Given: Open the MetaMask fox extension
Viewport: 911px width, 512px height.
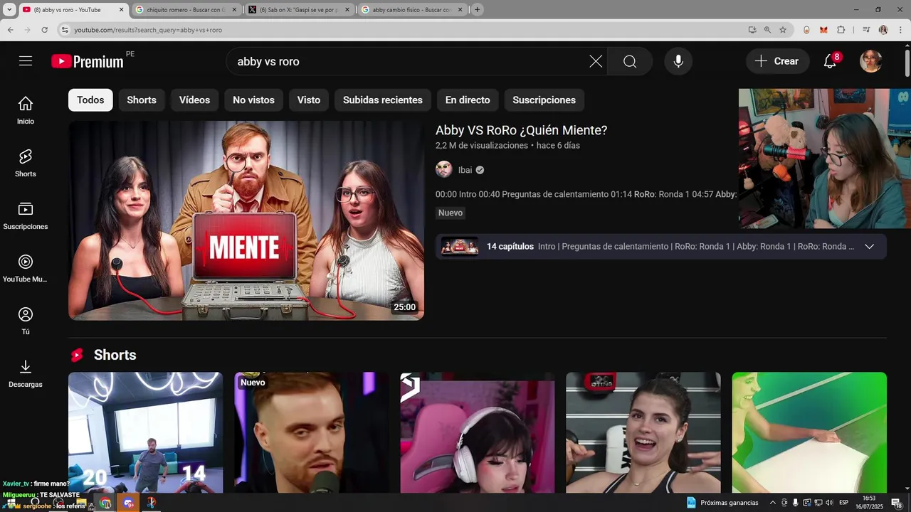Looking at the screenshot, I should pyautogui.click(x=823, y=30).
